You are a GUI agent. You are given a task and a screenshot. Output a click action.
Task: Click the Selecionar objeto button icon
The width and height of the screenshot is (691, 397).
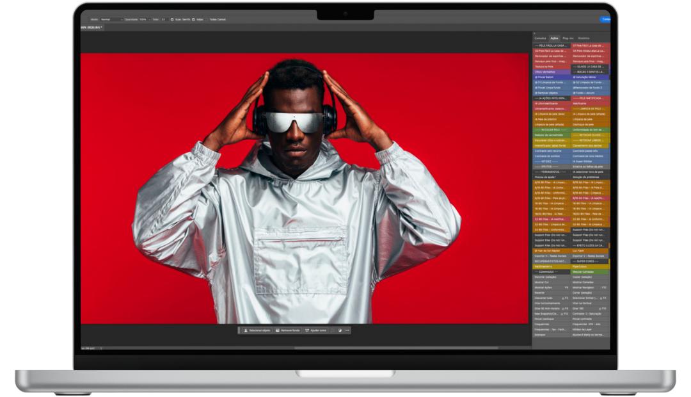pyautogui.click(x=246, y=330)
